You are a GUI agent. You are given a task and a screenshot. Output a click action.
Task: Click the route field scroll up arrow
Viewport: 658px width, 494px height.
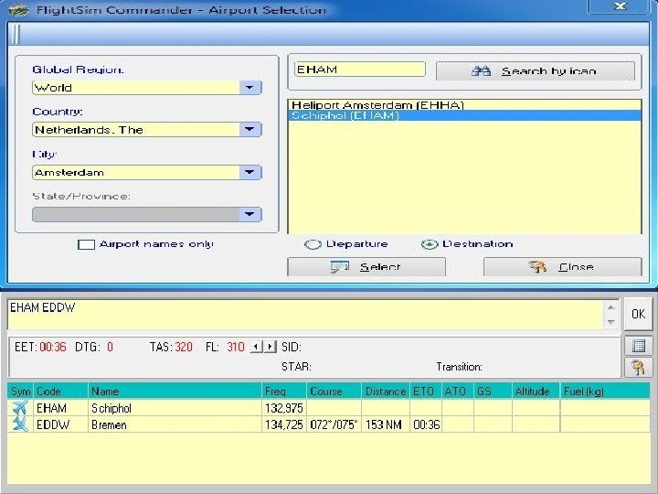point(611,307)
